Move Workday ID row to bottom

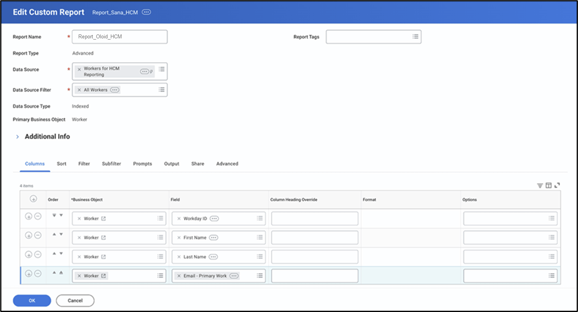(x=54, y=215)
